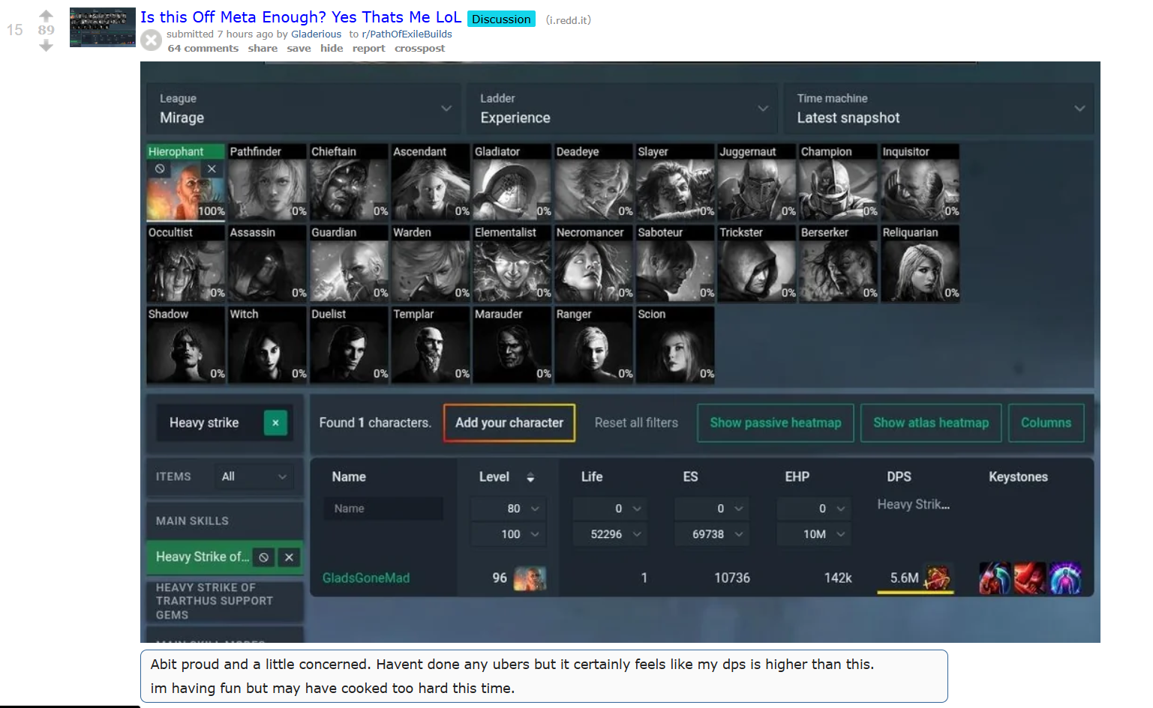Visit Gladerious user profile
Screen dimensions: 1153x708
pos(316,34)
